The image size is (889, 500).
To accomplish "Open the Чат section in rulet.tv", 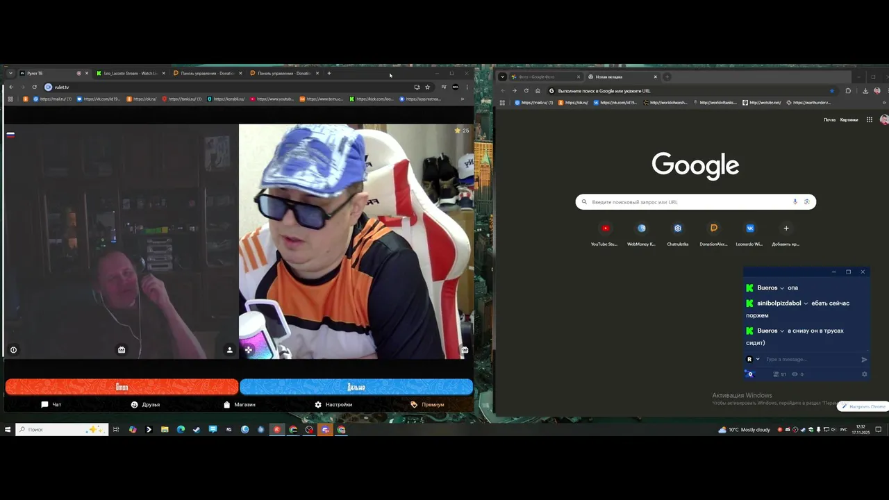I will click(51, 404).
